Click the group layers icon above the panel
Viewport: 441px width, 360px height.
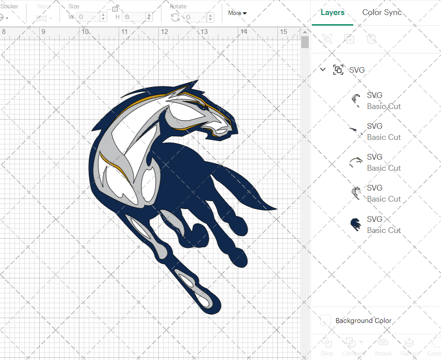(327, 39)
